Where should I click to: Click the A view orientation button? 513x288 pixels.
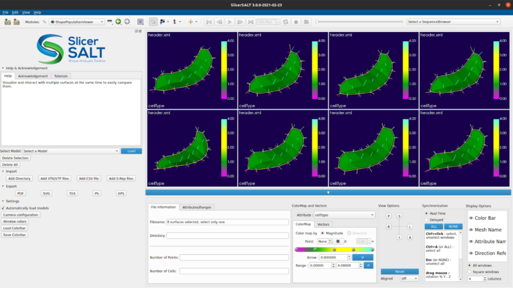(x=409, y=237)
